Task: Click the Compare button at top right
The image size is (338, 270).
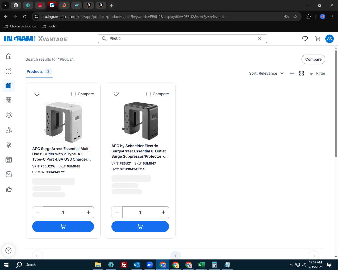Action: pyautogui.click(x=313, y=59)
